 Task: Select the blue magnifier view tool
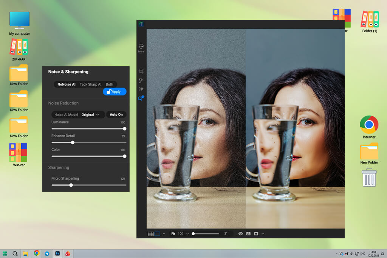(x=141, y=98)
